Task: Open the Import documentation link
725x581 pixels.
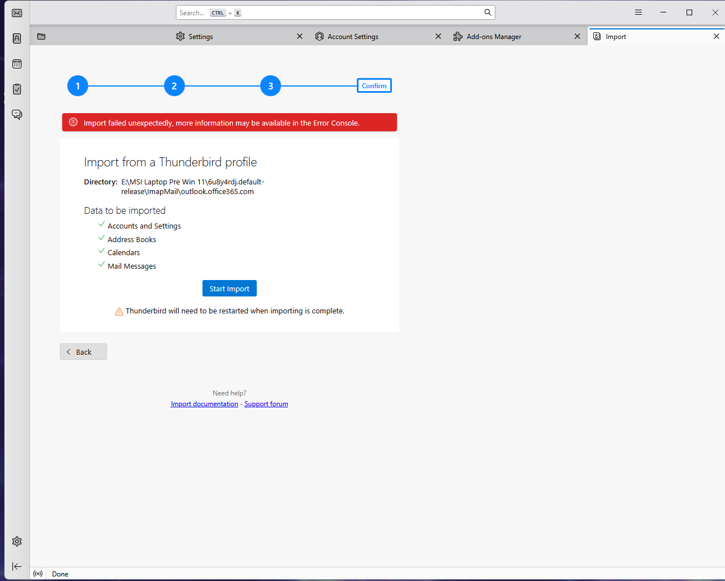Action: [x=205, y=404]
